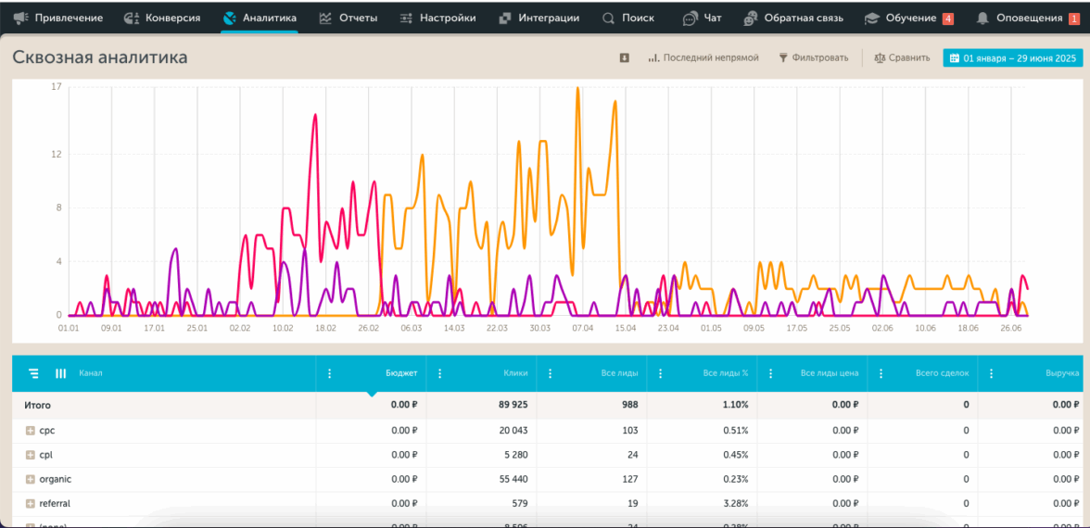Image resolution: width=1090 pixels, height=528 pixels.
Task: Click the Всего сделок column options dots
Action: coord(881,373)
